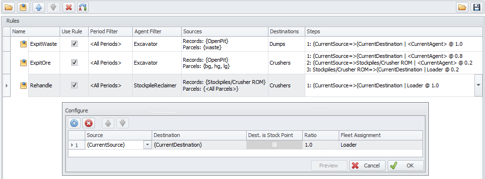The height and width of the screenshot is (179, 485).
Task: Expand the Rehandle Steps dropdown arrow
Action: pos(478,85)
